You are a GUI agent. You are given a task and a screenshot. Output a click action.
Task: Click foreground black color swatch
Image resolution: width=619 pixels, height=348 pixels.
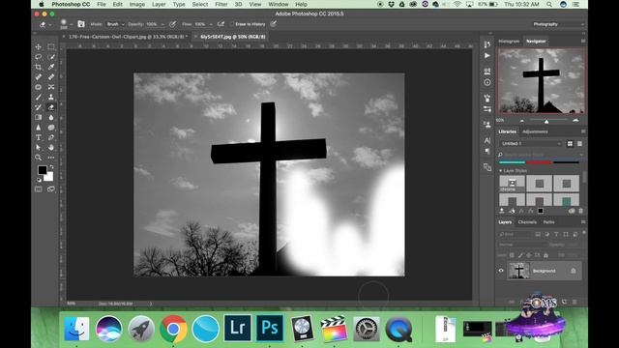pyautogui.click(x=42, y=170)
